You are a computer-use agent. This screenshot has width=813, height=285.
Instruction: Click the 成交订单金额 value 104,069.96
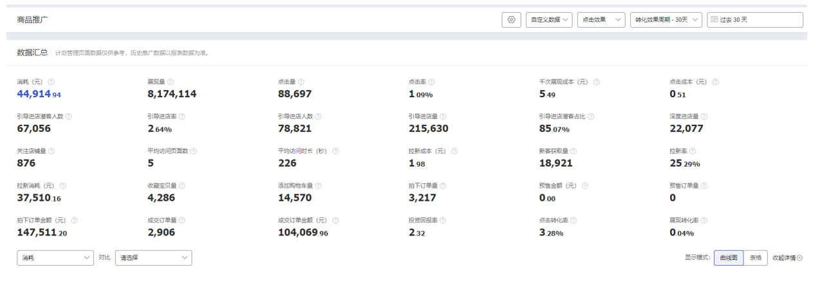coord(303,233)
